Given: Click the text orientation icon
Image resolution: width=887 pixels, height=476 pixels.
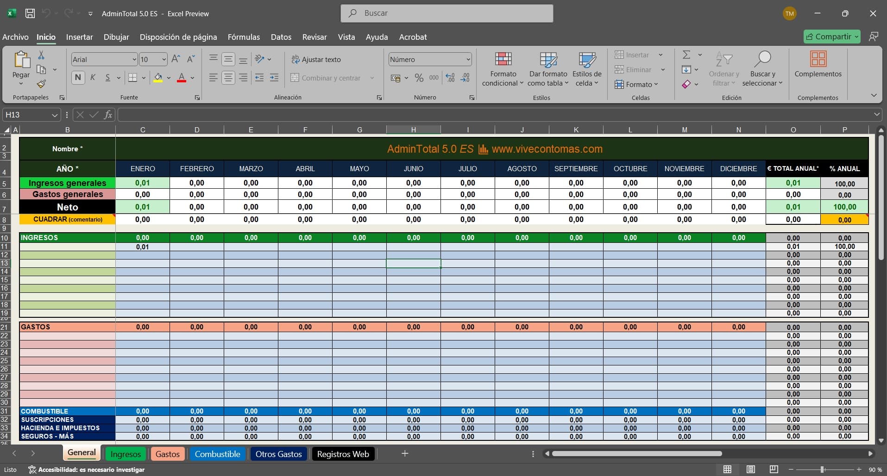Looking at the screenshot, I should [x=260, y=59].
